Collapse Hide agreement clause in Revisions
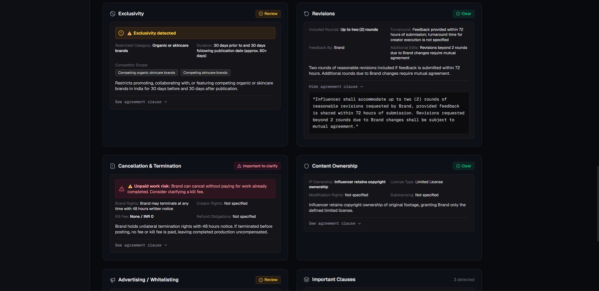 tap(336, 86)
